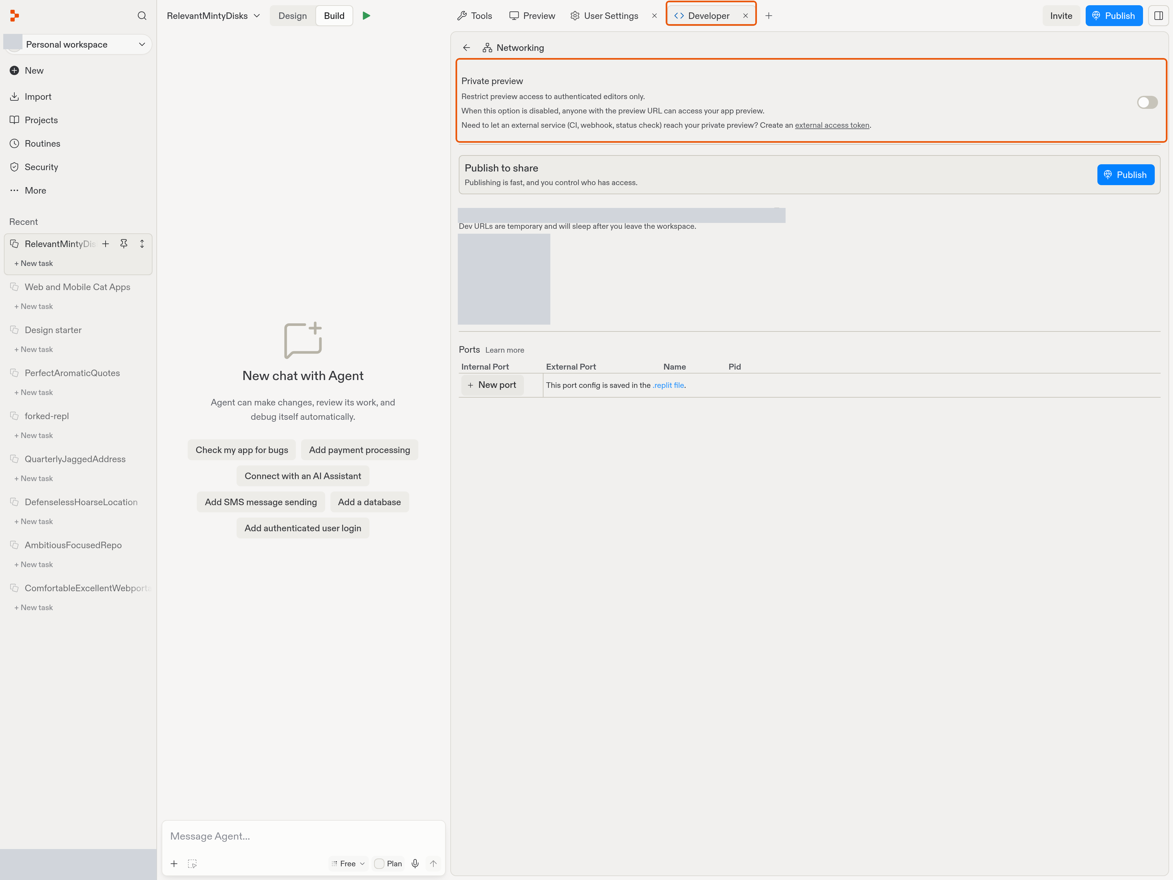
Task: Click the element selector icon in chat box
Action: click(x=192, y=864)
